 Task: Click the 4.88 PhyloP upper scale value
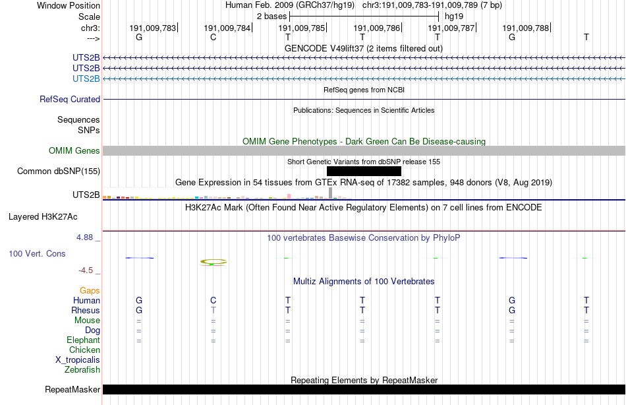tap(84, 237)
